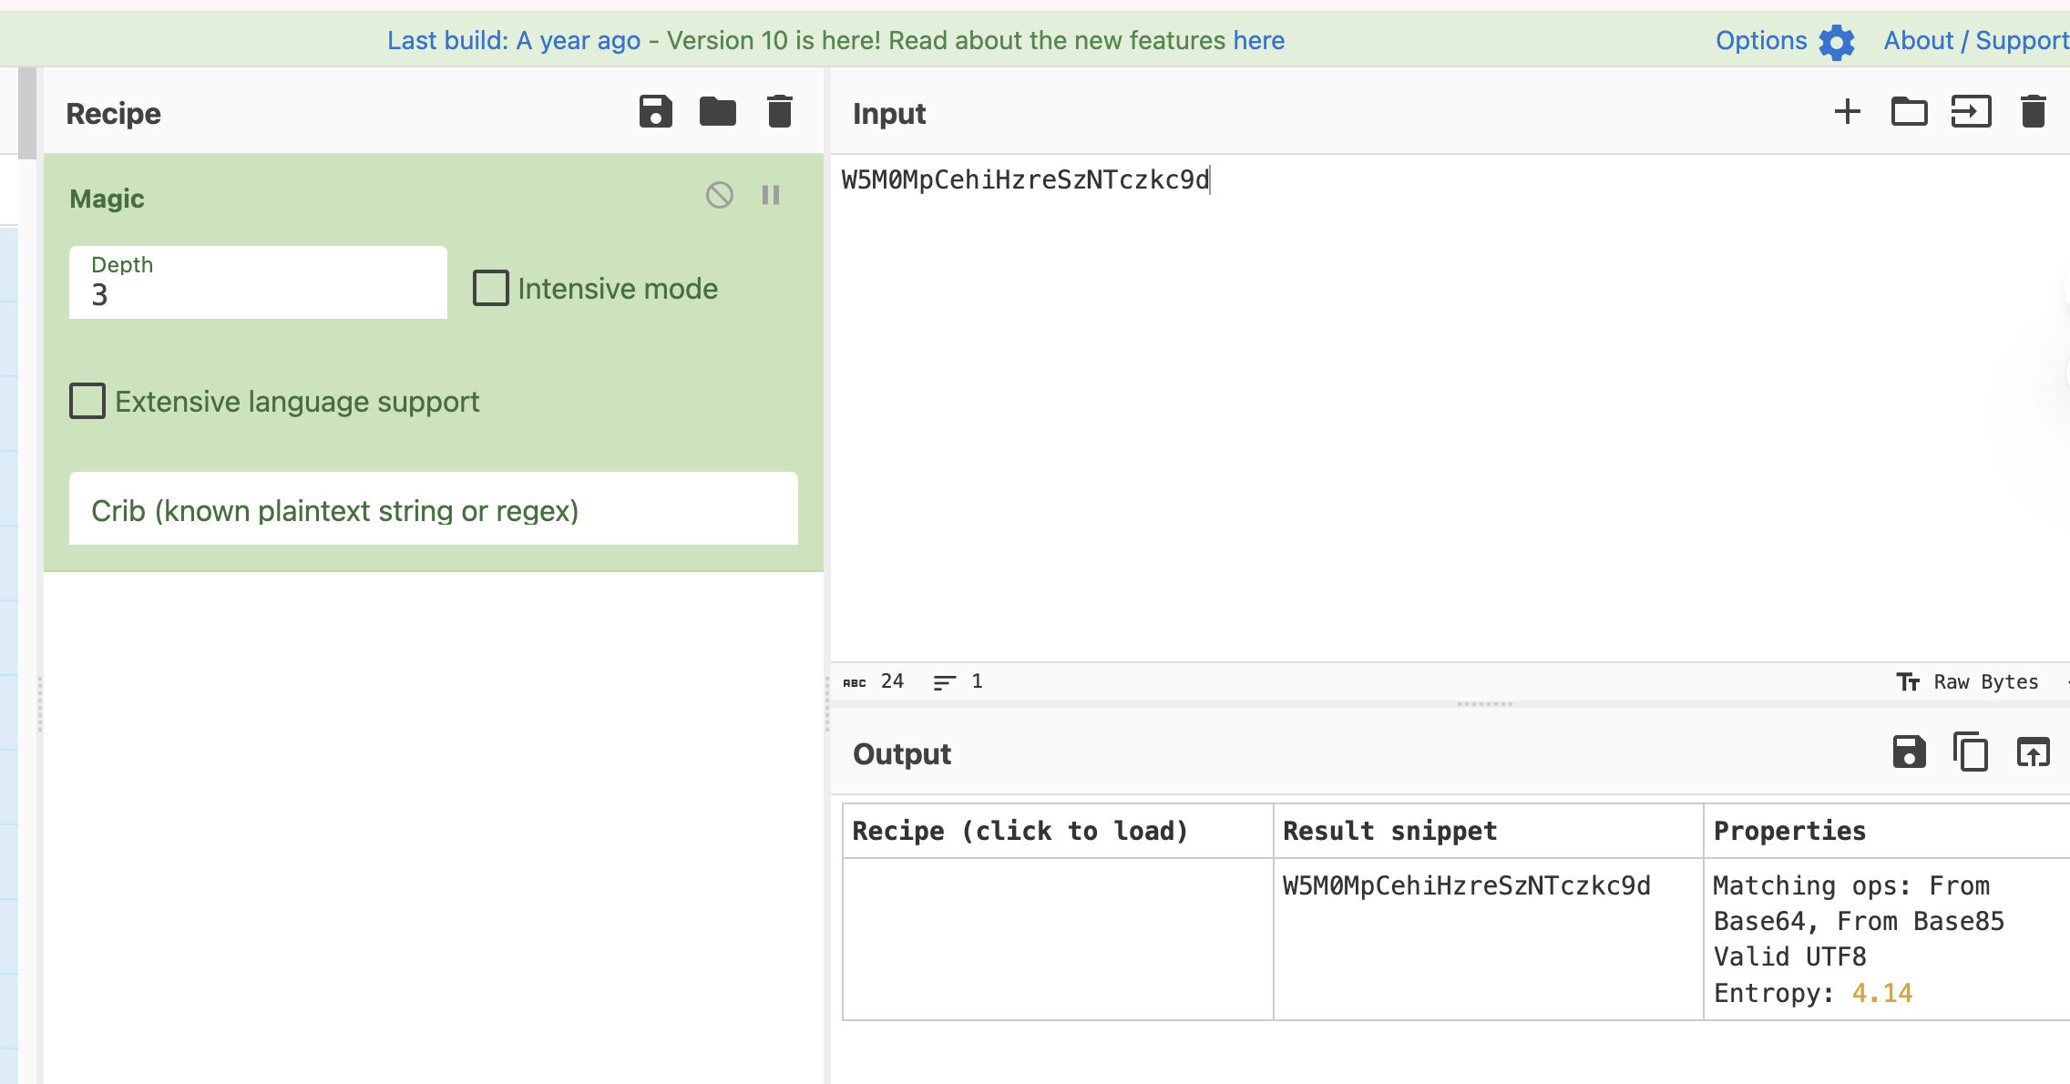
Task: Add a new input tab
Action: click(x=1848, y=112)
